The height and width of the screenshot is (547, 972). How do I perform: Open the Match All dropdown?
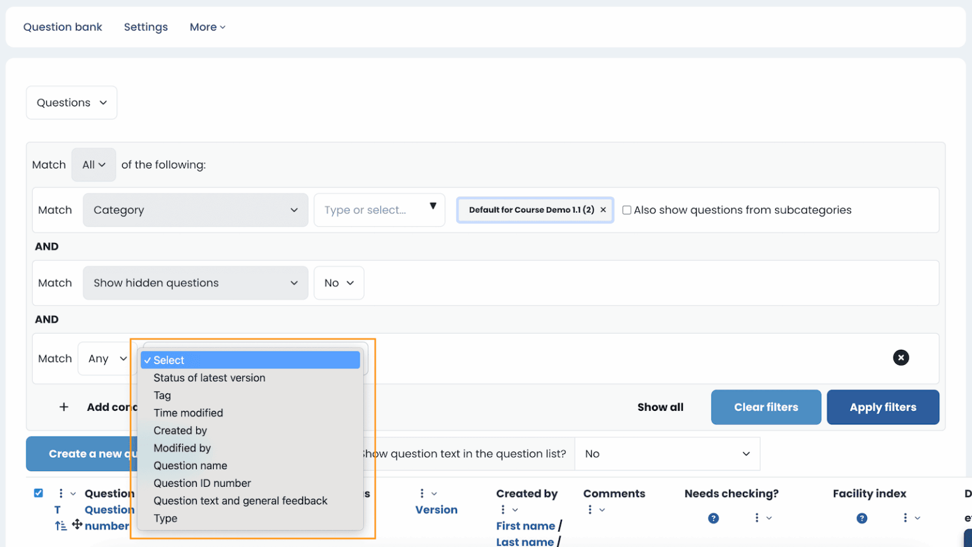pyautogui.click(x=94, y=165)
